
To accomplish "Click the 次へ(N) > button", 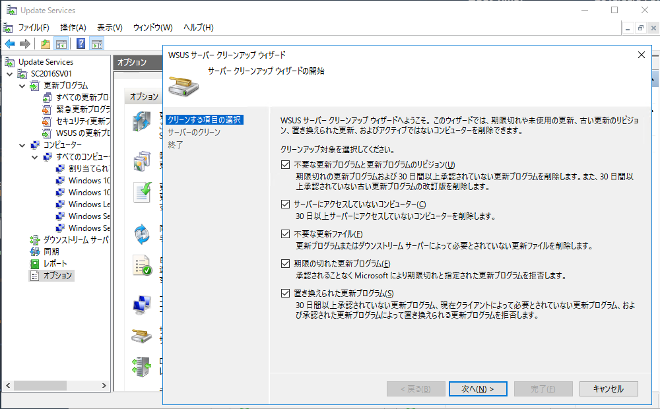I will pyautogui.click(x=478, y=389).
